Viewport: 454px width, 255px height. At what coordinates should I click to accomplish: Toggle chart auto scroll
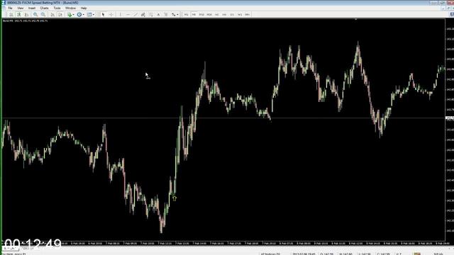[x=52, y=14]
